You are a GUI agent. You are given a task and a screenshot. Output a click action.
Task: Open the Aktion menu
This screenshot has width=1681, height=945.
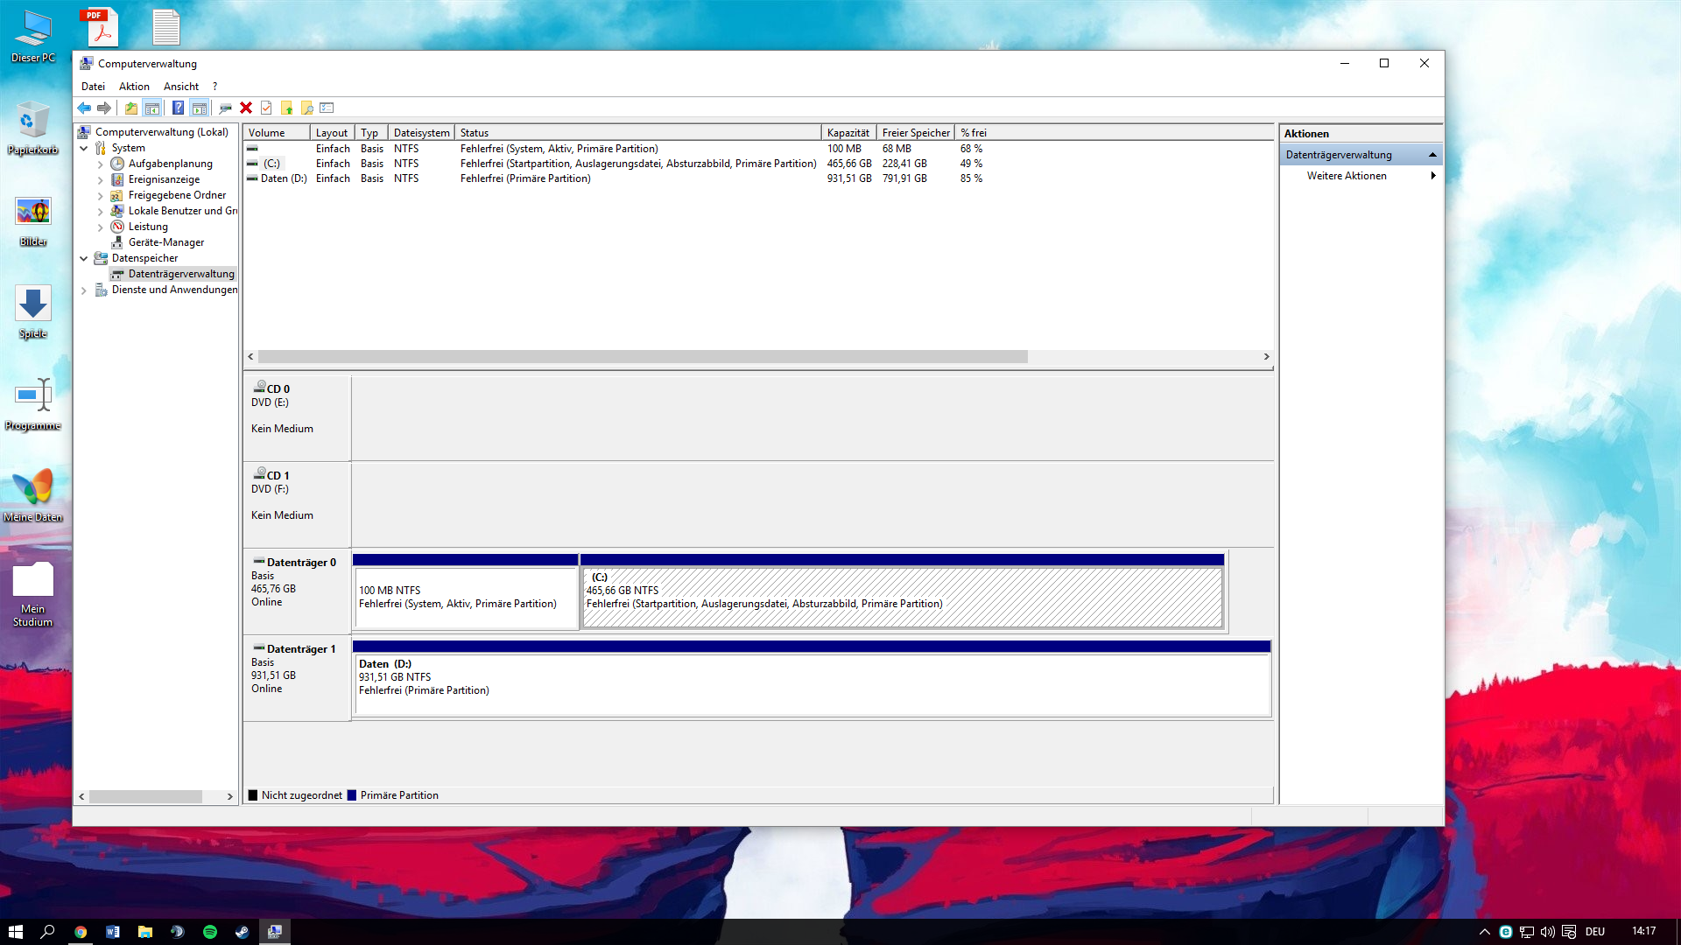pyautogui.click(x=134, y=87)
